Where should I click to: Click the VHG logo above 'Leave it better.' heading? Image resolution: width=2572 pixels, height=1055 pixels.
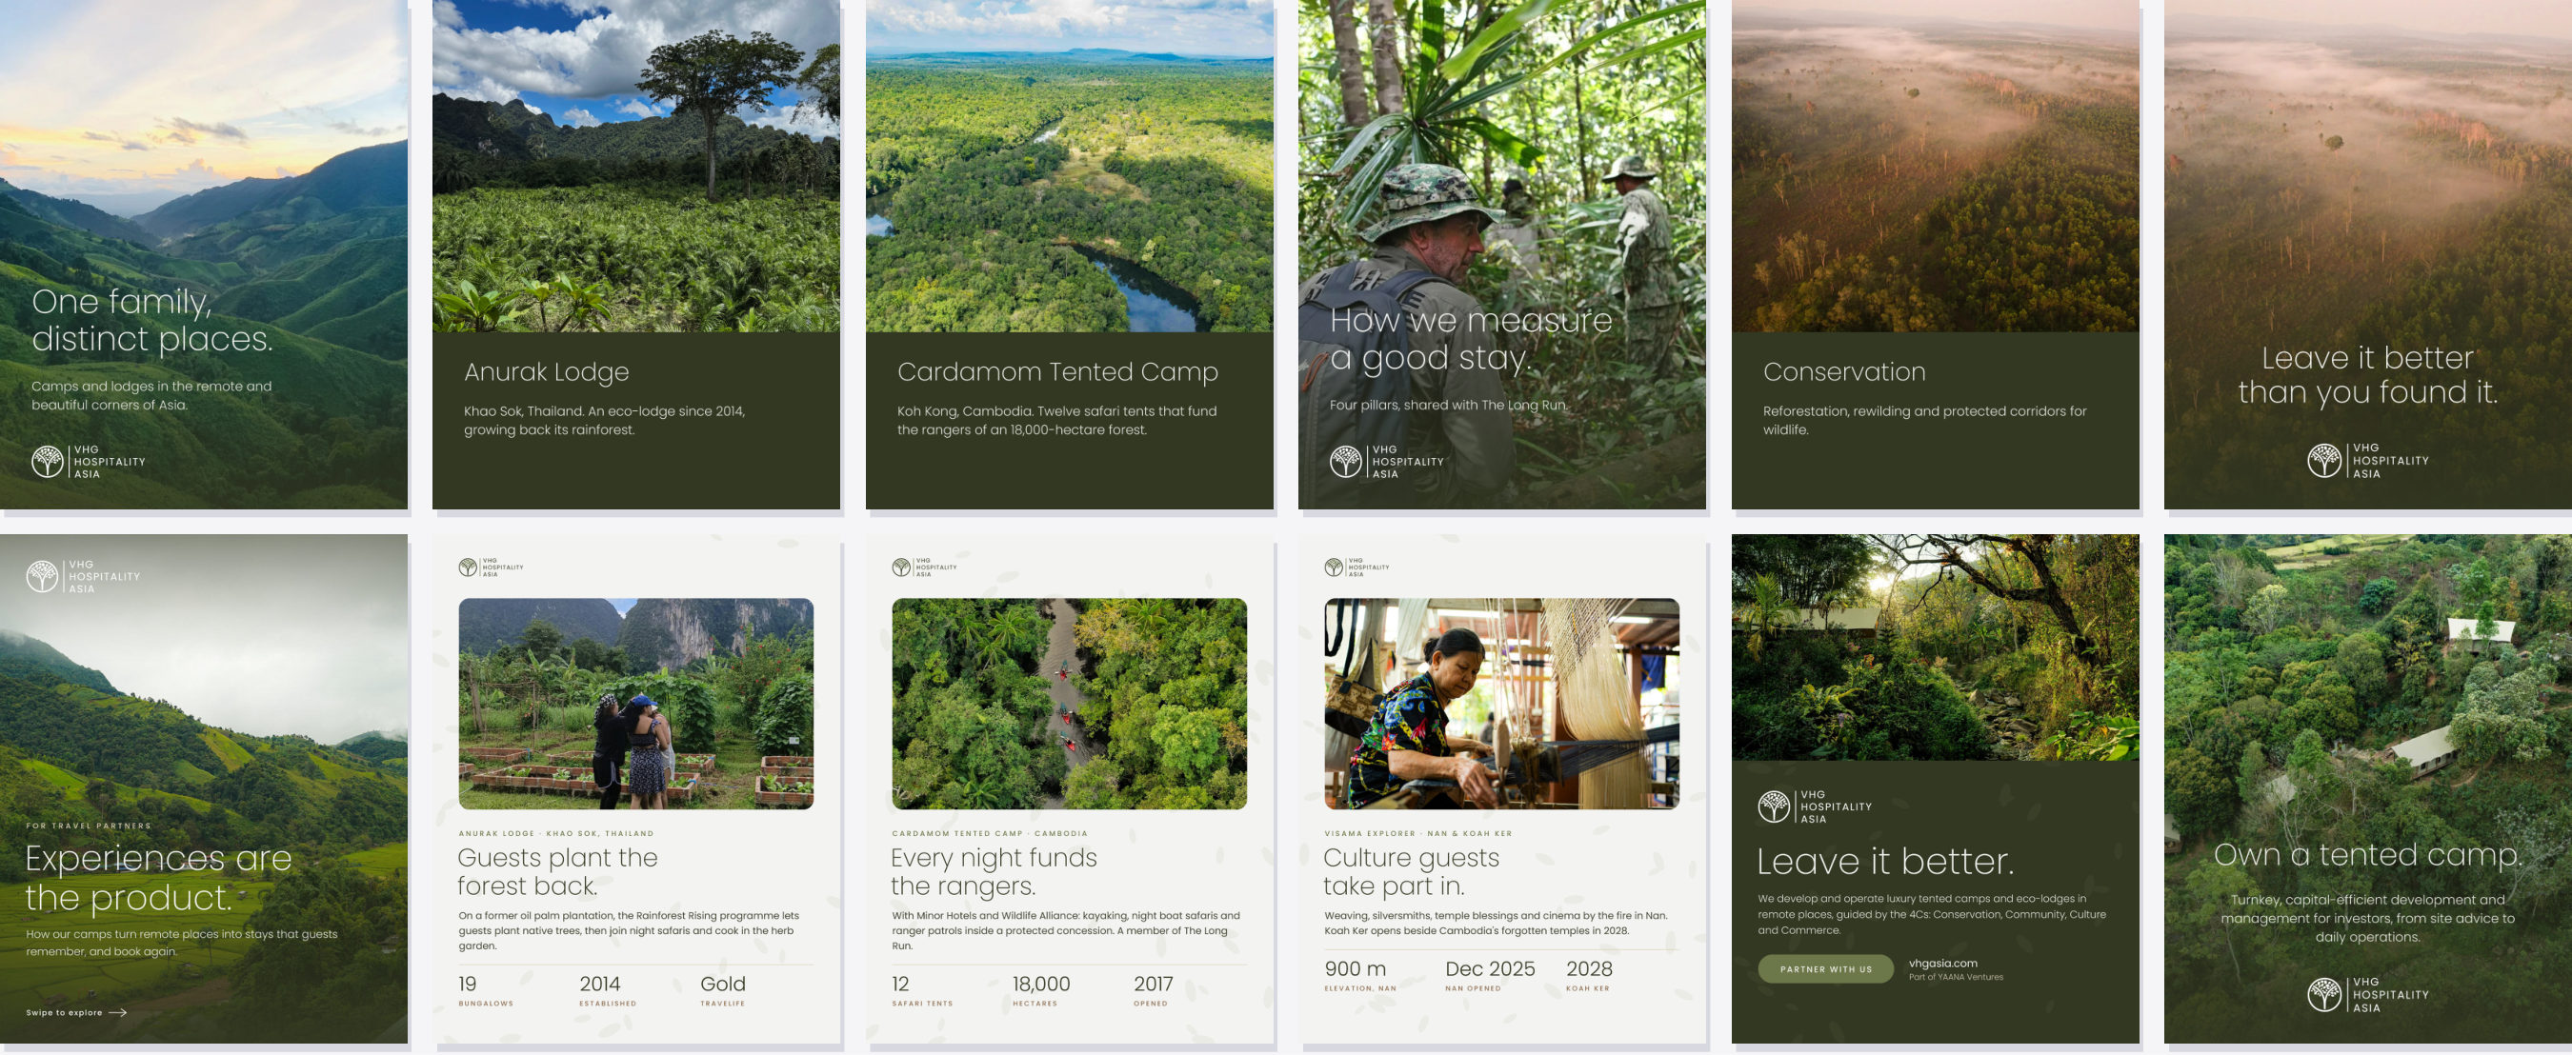[x=1814, y=806]
